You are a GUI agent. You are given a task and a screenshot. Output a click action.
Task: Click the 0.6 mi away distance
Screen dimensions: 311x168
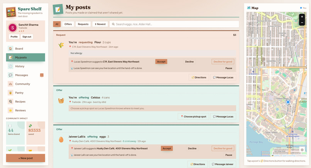pos(129,141)
